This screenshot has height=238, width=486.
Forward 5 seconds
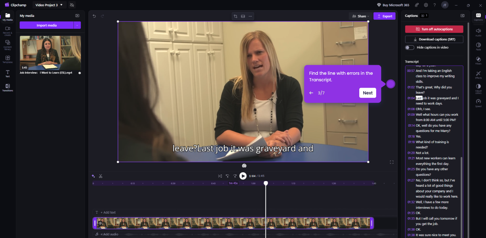point(235,176)
